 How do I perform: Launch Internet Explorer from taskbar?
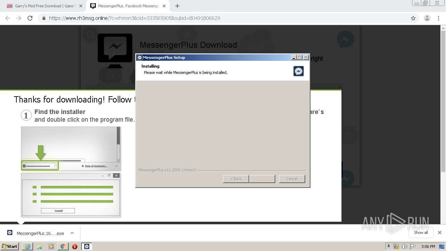point(28,246)
